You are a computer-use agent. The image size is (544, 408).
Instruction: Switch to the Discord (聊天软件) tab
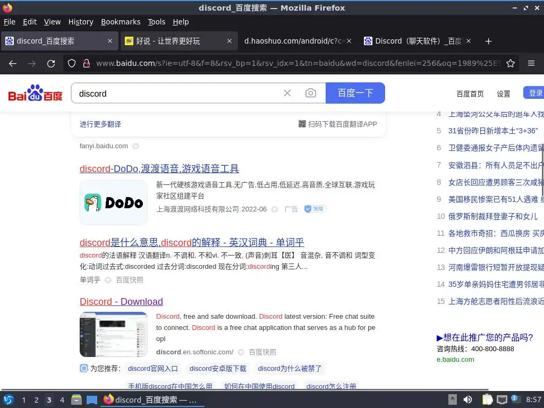[417, 41]
